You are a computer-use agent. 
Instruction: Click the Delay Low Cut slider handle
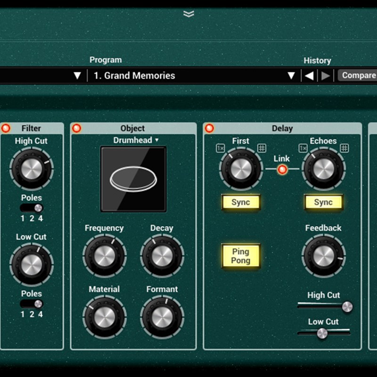tap(322, 333)
